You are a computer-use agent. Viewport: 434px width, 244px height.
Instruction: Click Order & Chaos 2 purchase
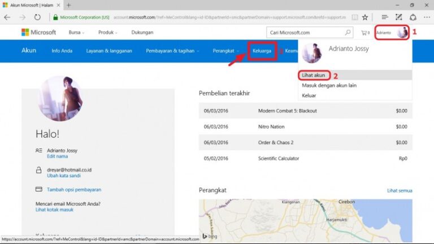point(305,142)
